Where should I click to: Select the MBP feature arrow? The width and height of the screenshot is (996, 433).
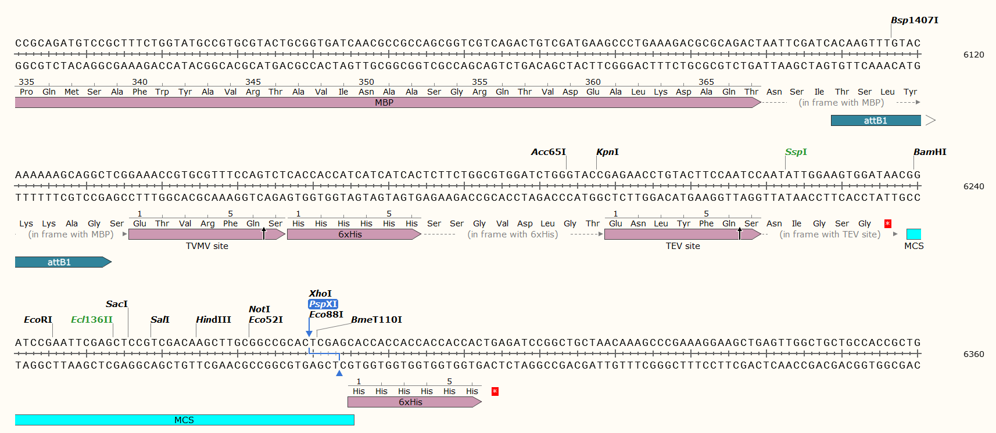384,103
